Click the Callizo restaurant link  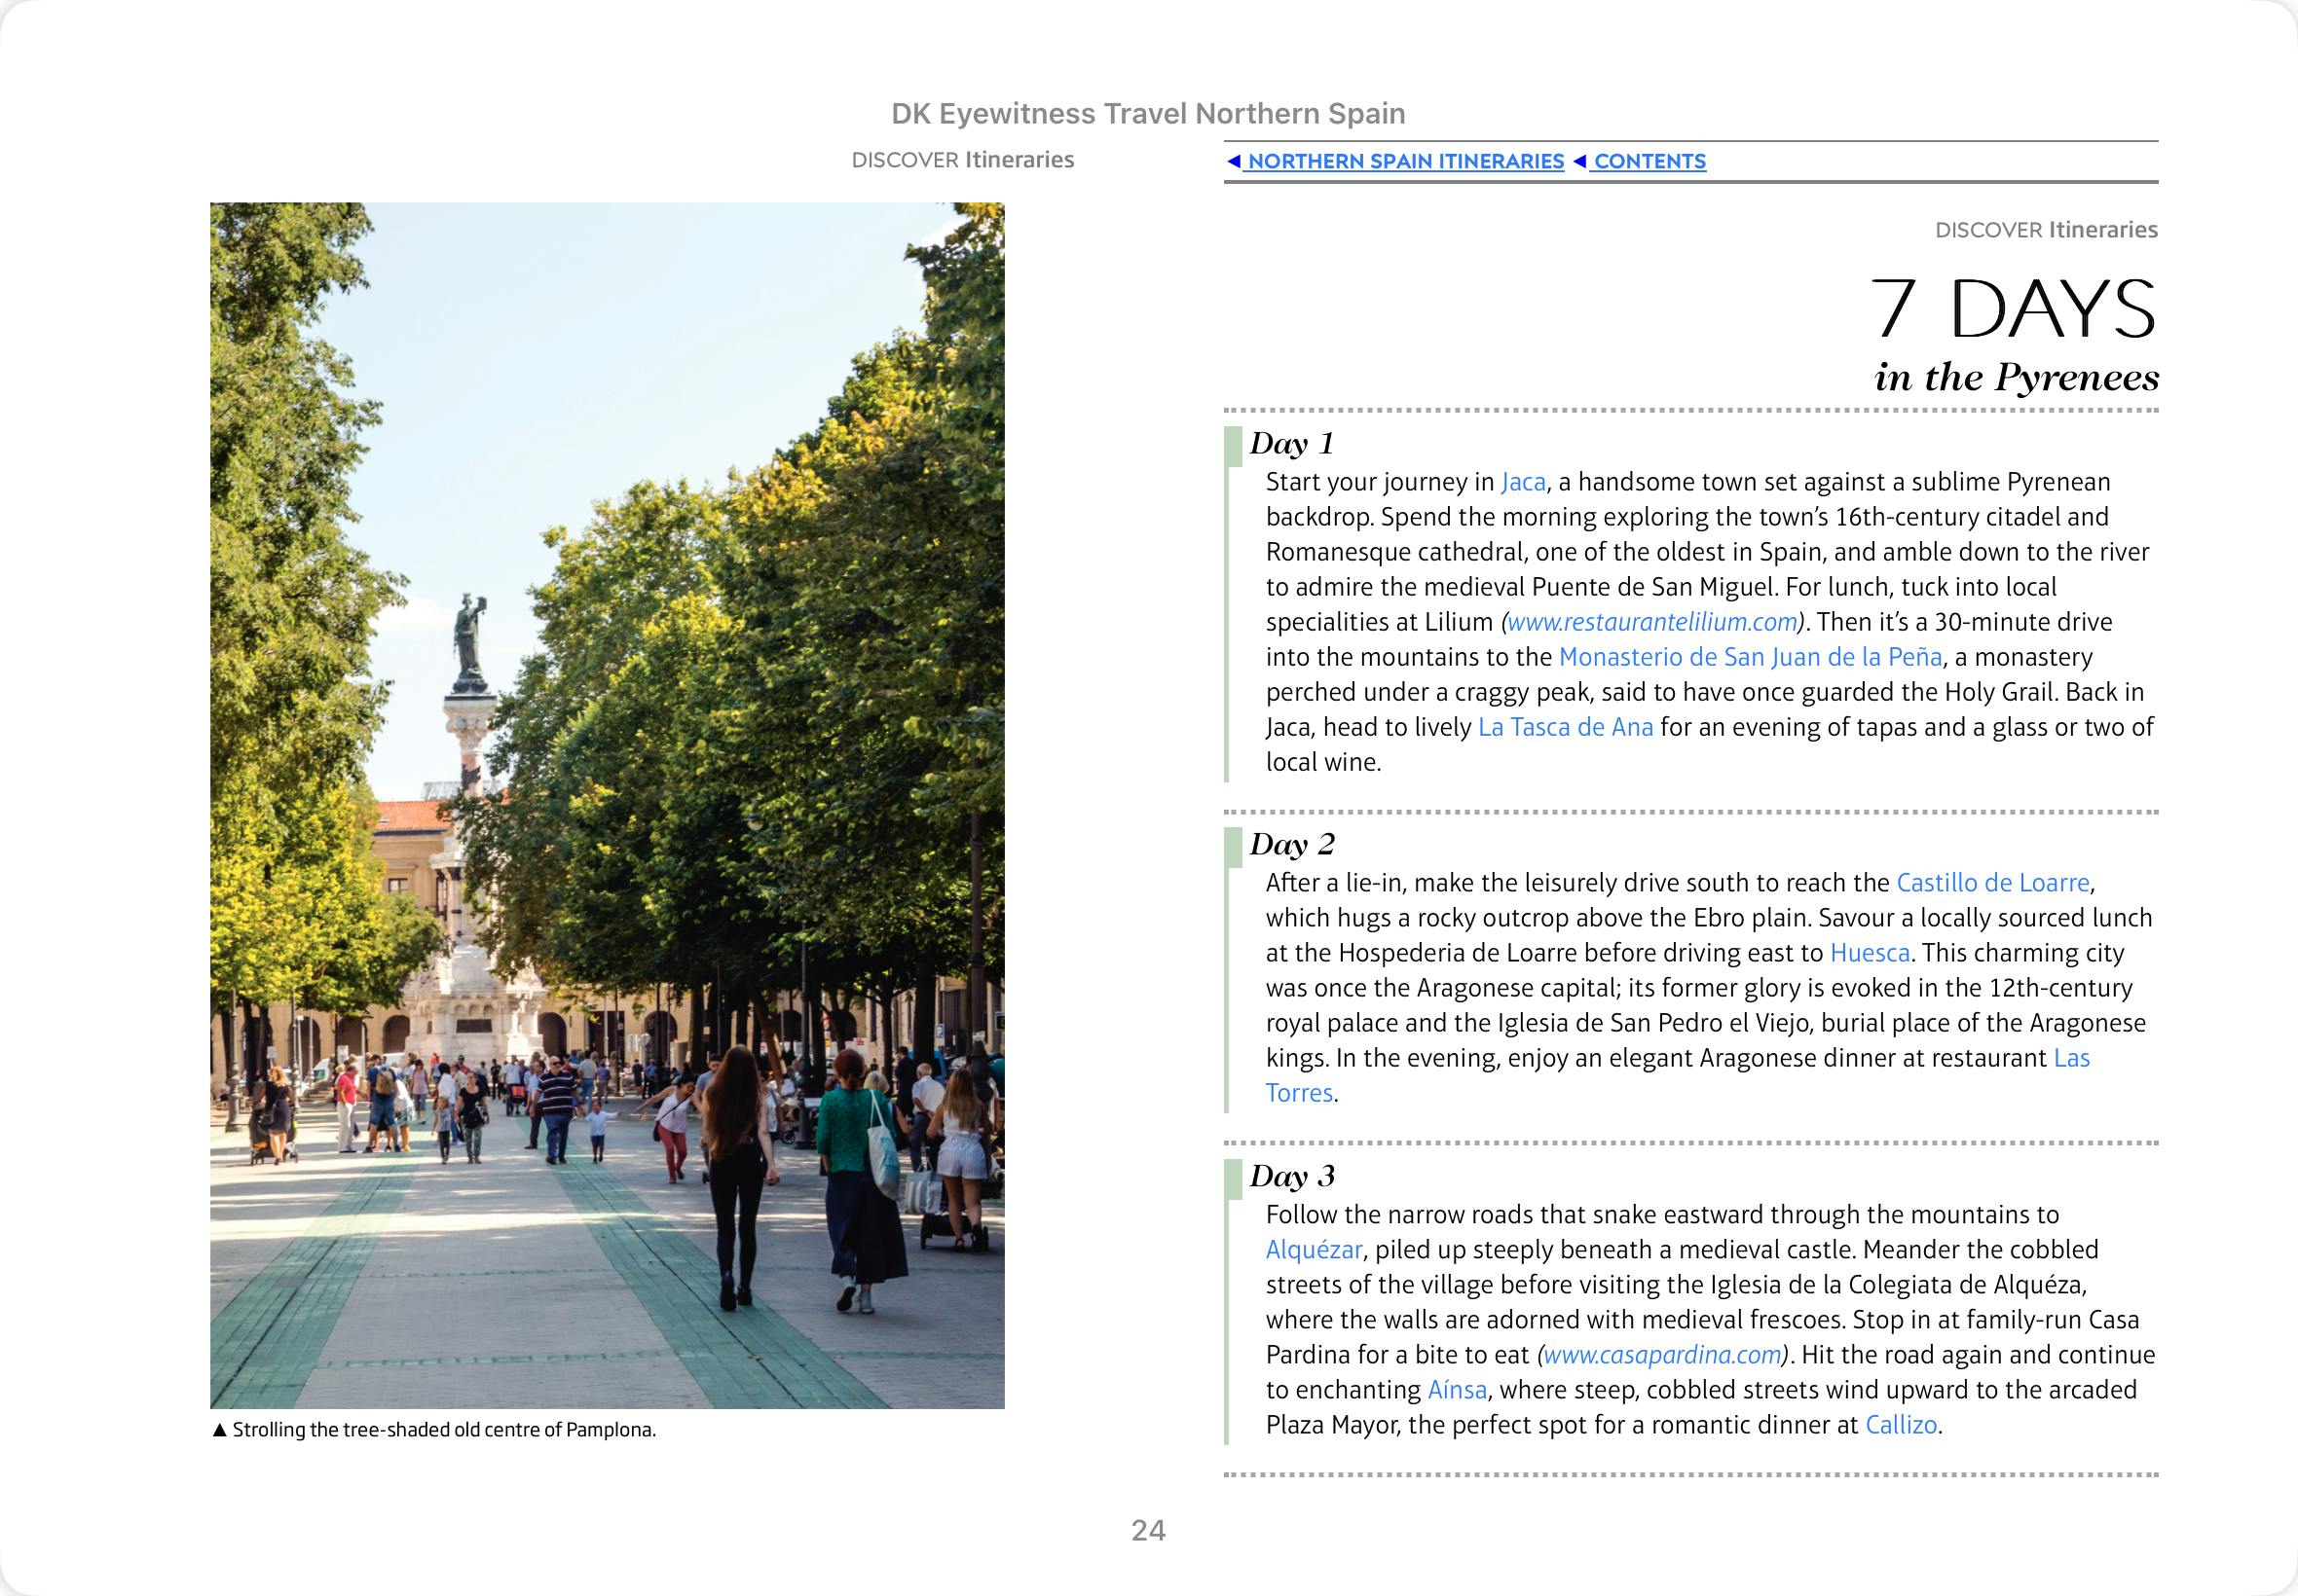click(1901, 1425)
